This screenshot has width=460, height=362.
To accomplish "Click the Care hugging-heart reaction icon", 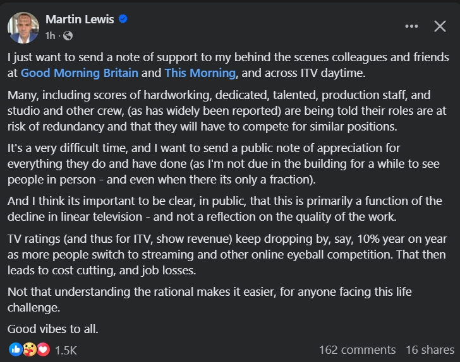I will [29, 349].
